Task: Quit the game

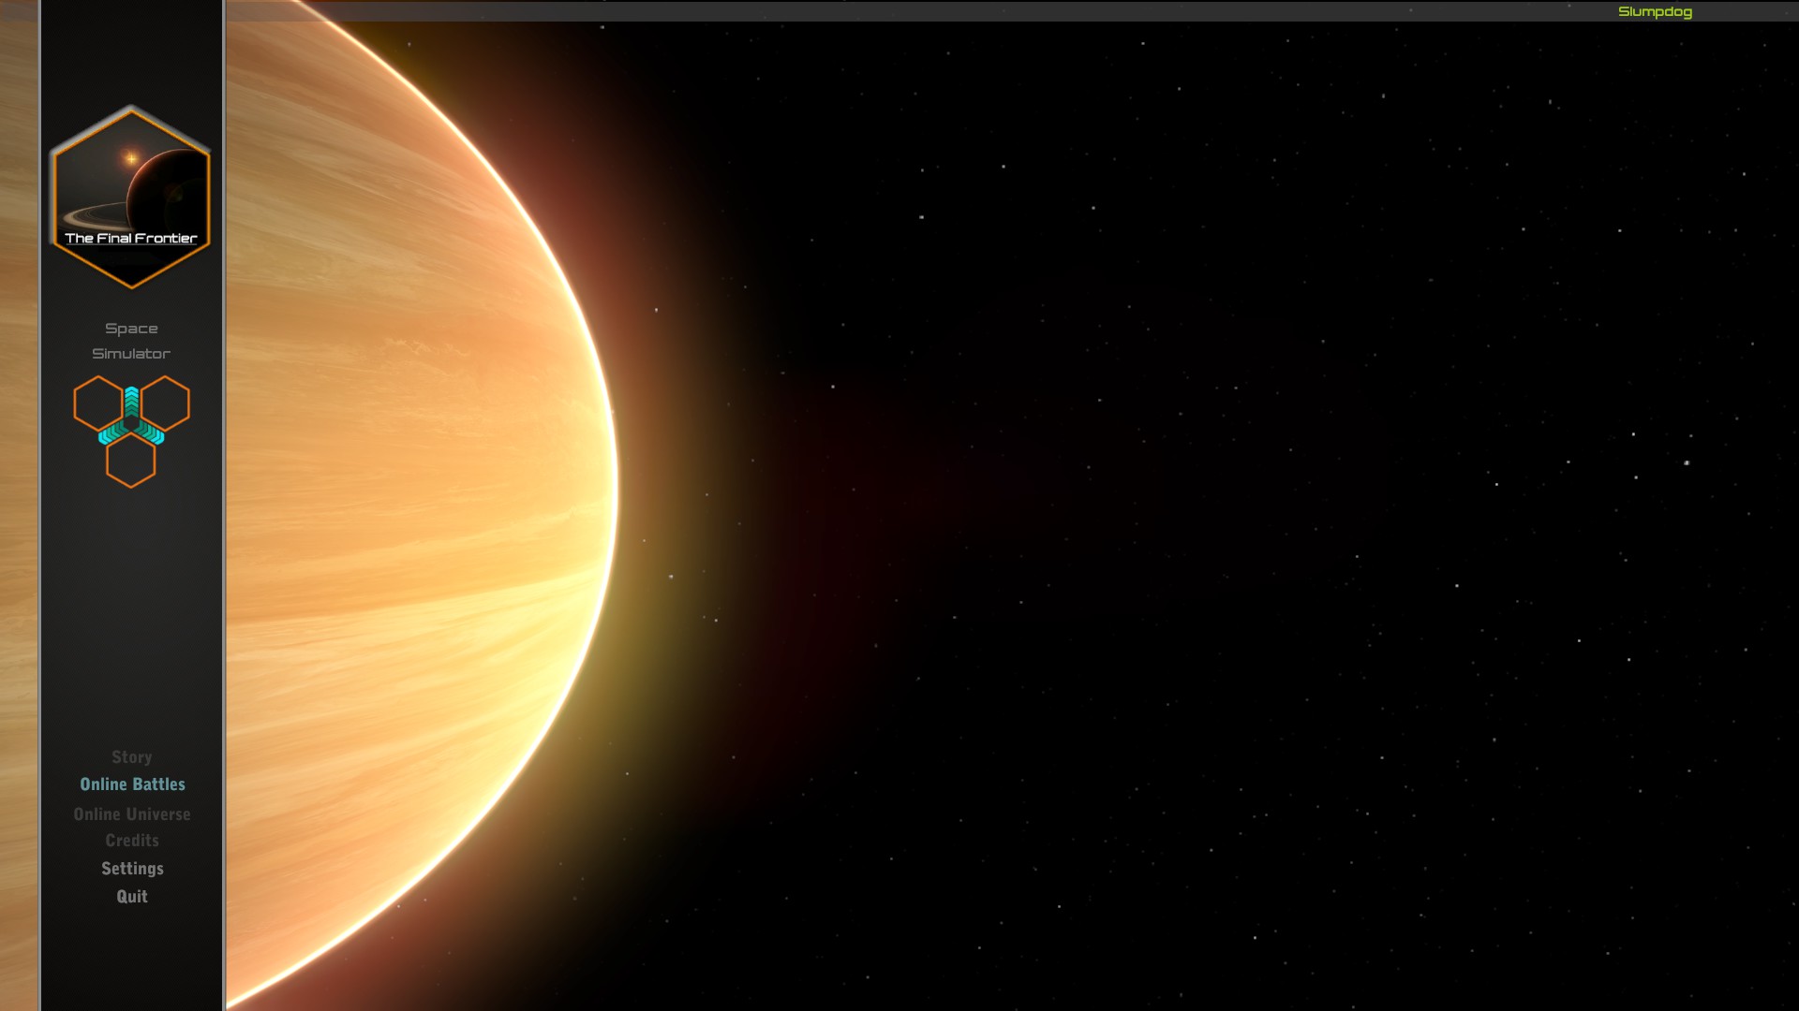Action: pyautogui.click(x=131, y=896)
